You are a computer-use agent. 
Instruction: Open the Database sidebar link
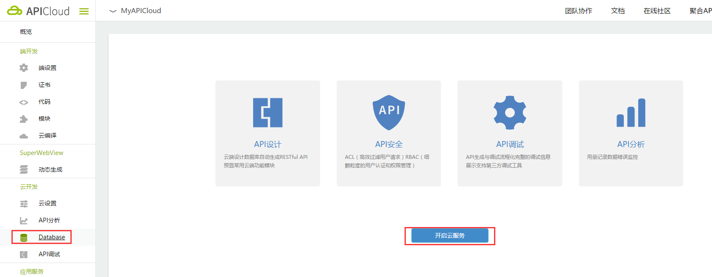coord(52,237)
